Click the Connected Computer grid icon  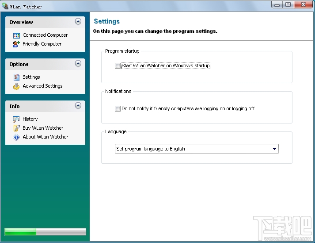point(16,35)
